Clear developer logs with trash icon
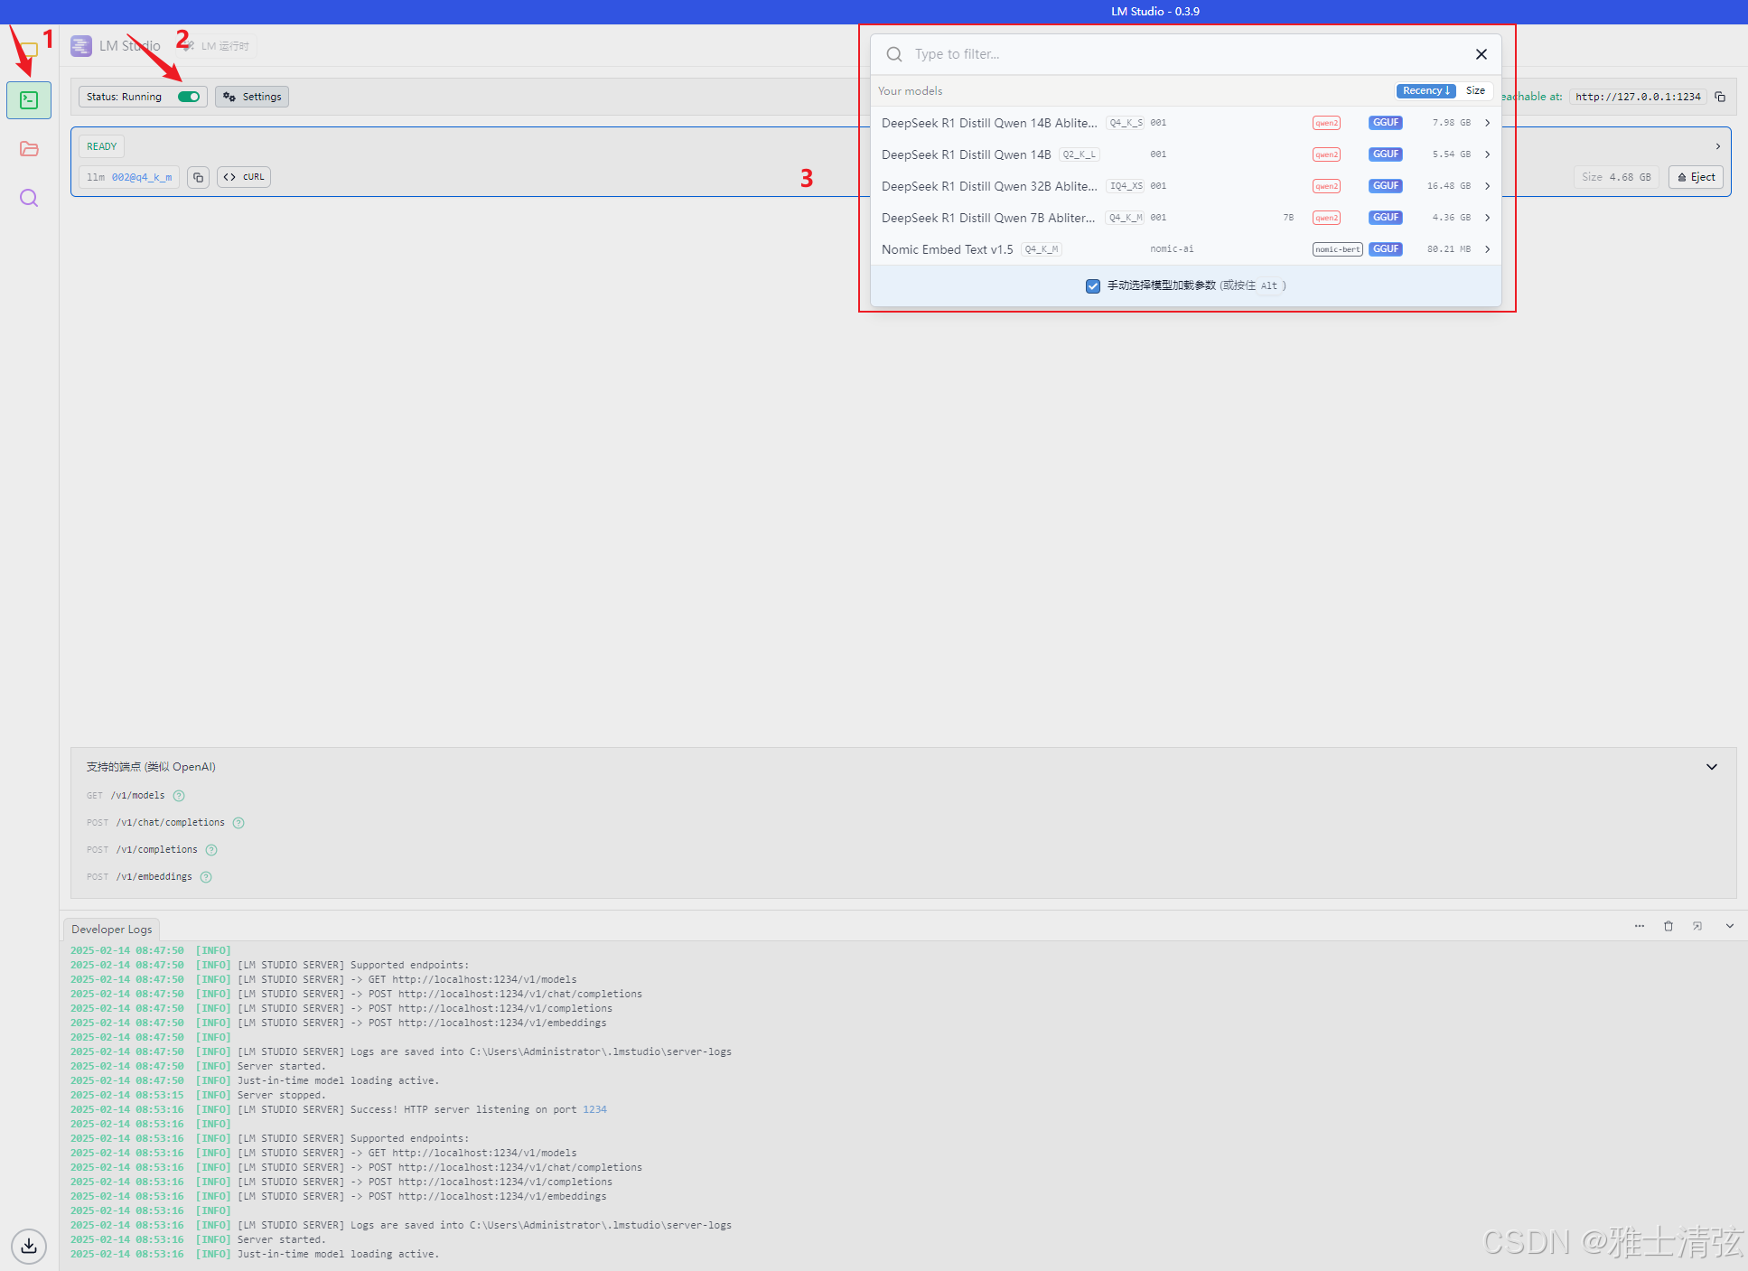Screen dimensions: 1748x1271 click(1669, 926)
